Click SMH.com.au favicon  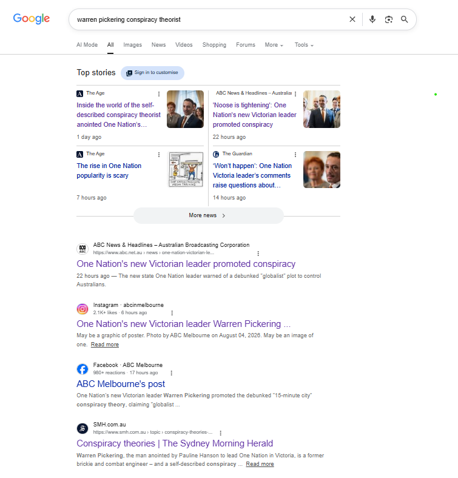tap(83, 428)
